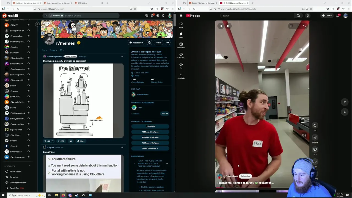
Task: Start YouTube voice search microphone
Action: click(307, 16)
